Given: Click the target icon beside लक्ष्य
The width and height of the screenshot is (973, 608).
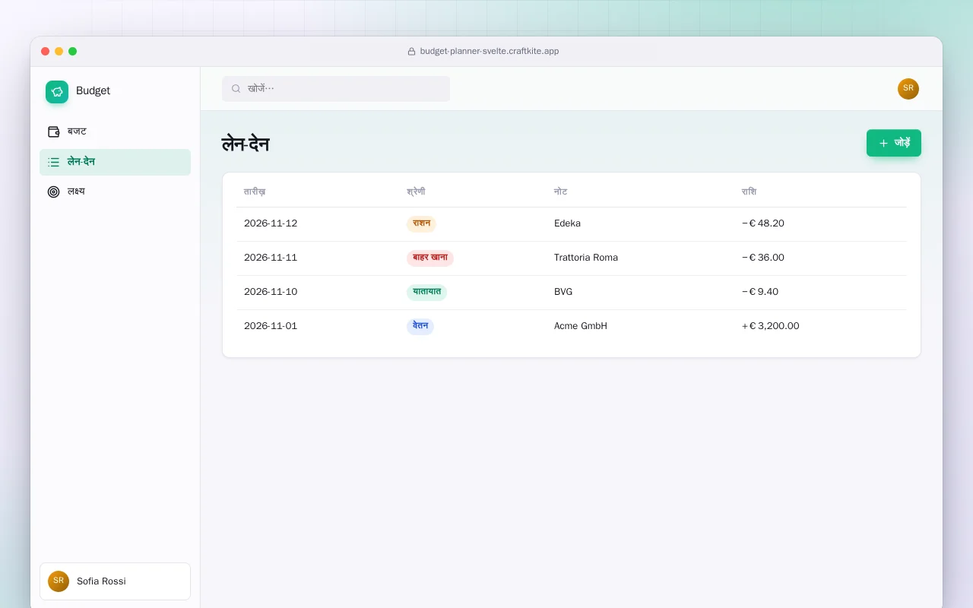Looking at the screenshot, I should pos(54,192).
